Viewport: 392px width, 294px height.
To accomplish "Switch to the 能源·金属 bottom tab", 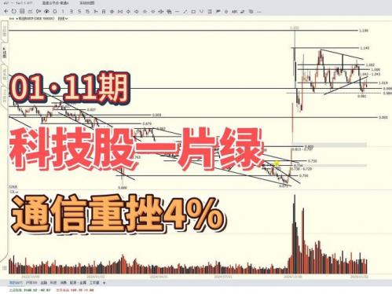I will 78,283.
